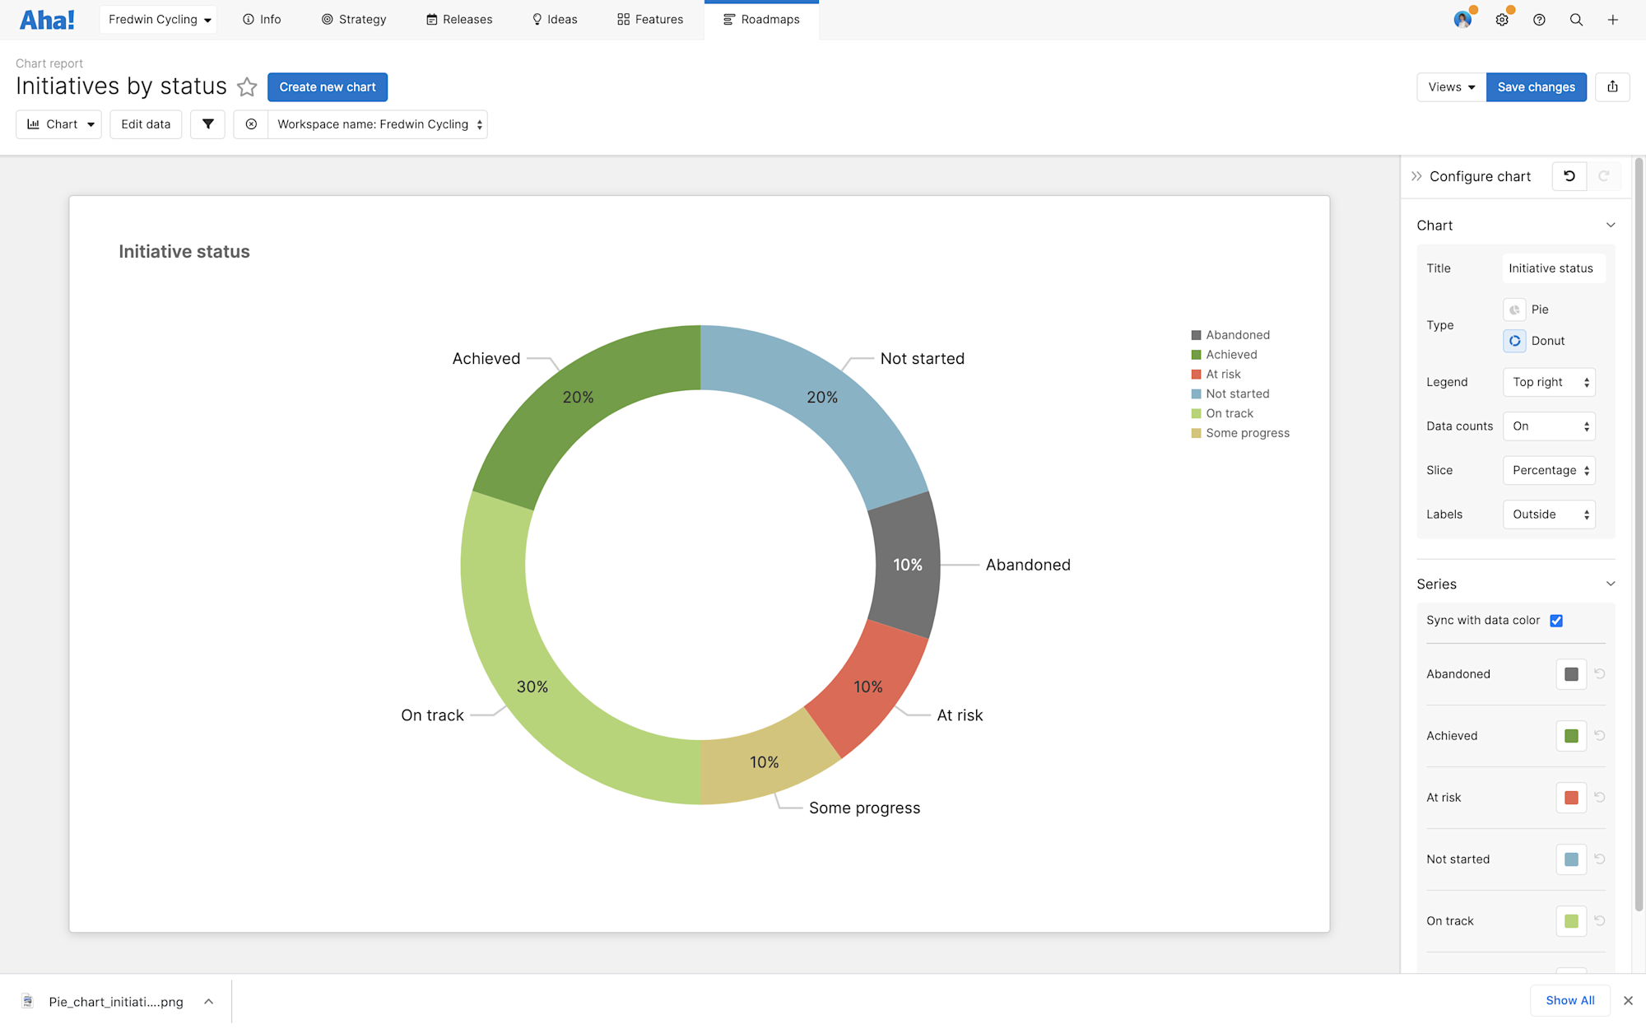The image size is (1646, 1029).
Task: Click the favorite star icon
Action: 247,87
